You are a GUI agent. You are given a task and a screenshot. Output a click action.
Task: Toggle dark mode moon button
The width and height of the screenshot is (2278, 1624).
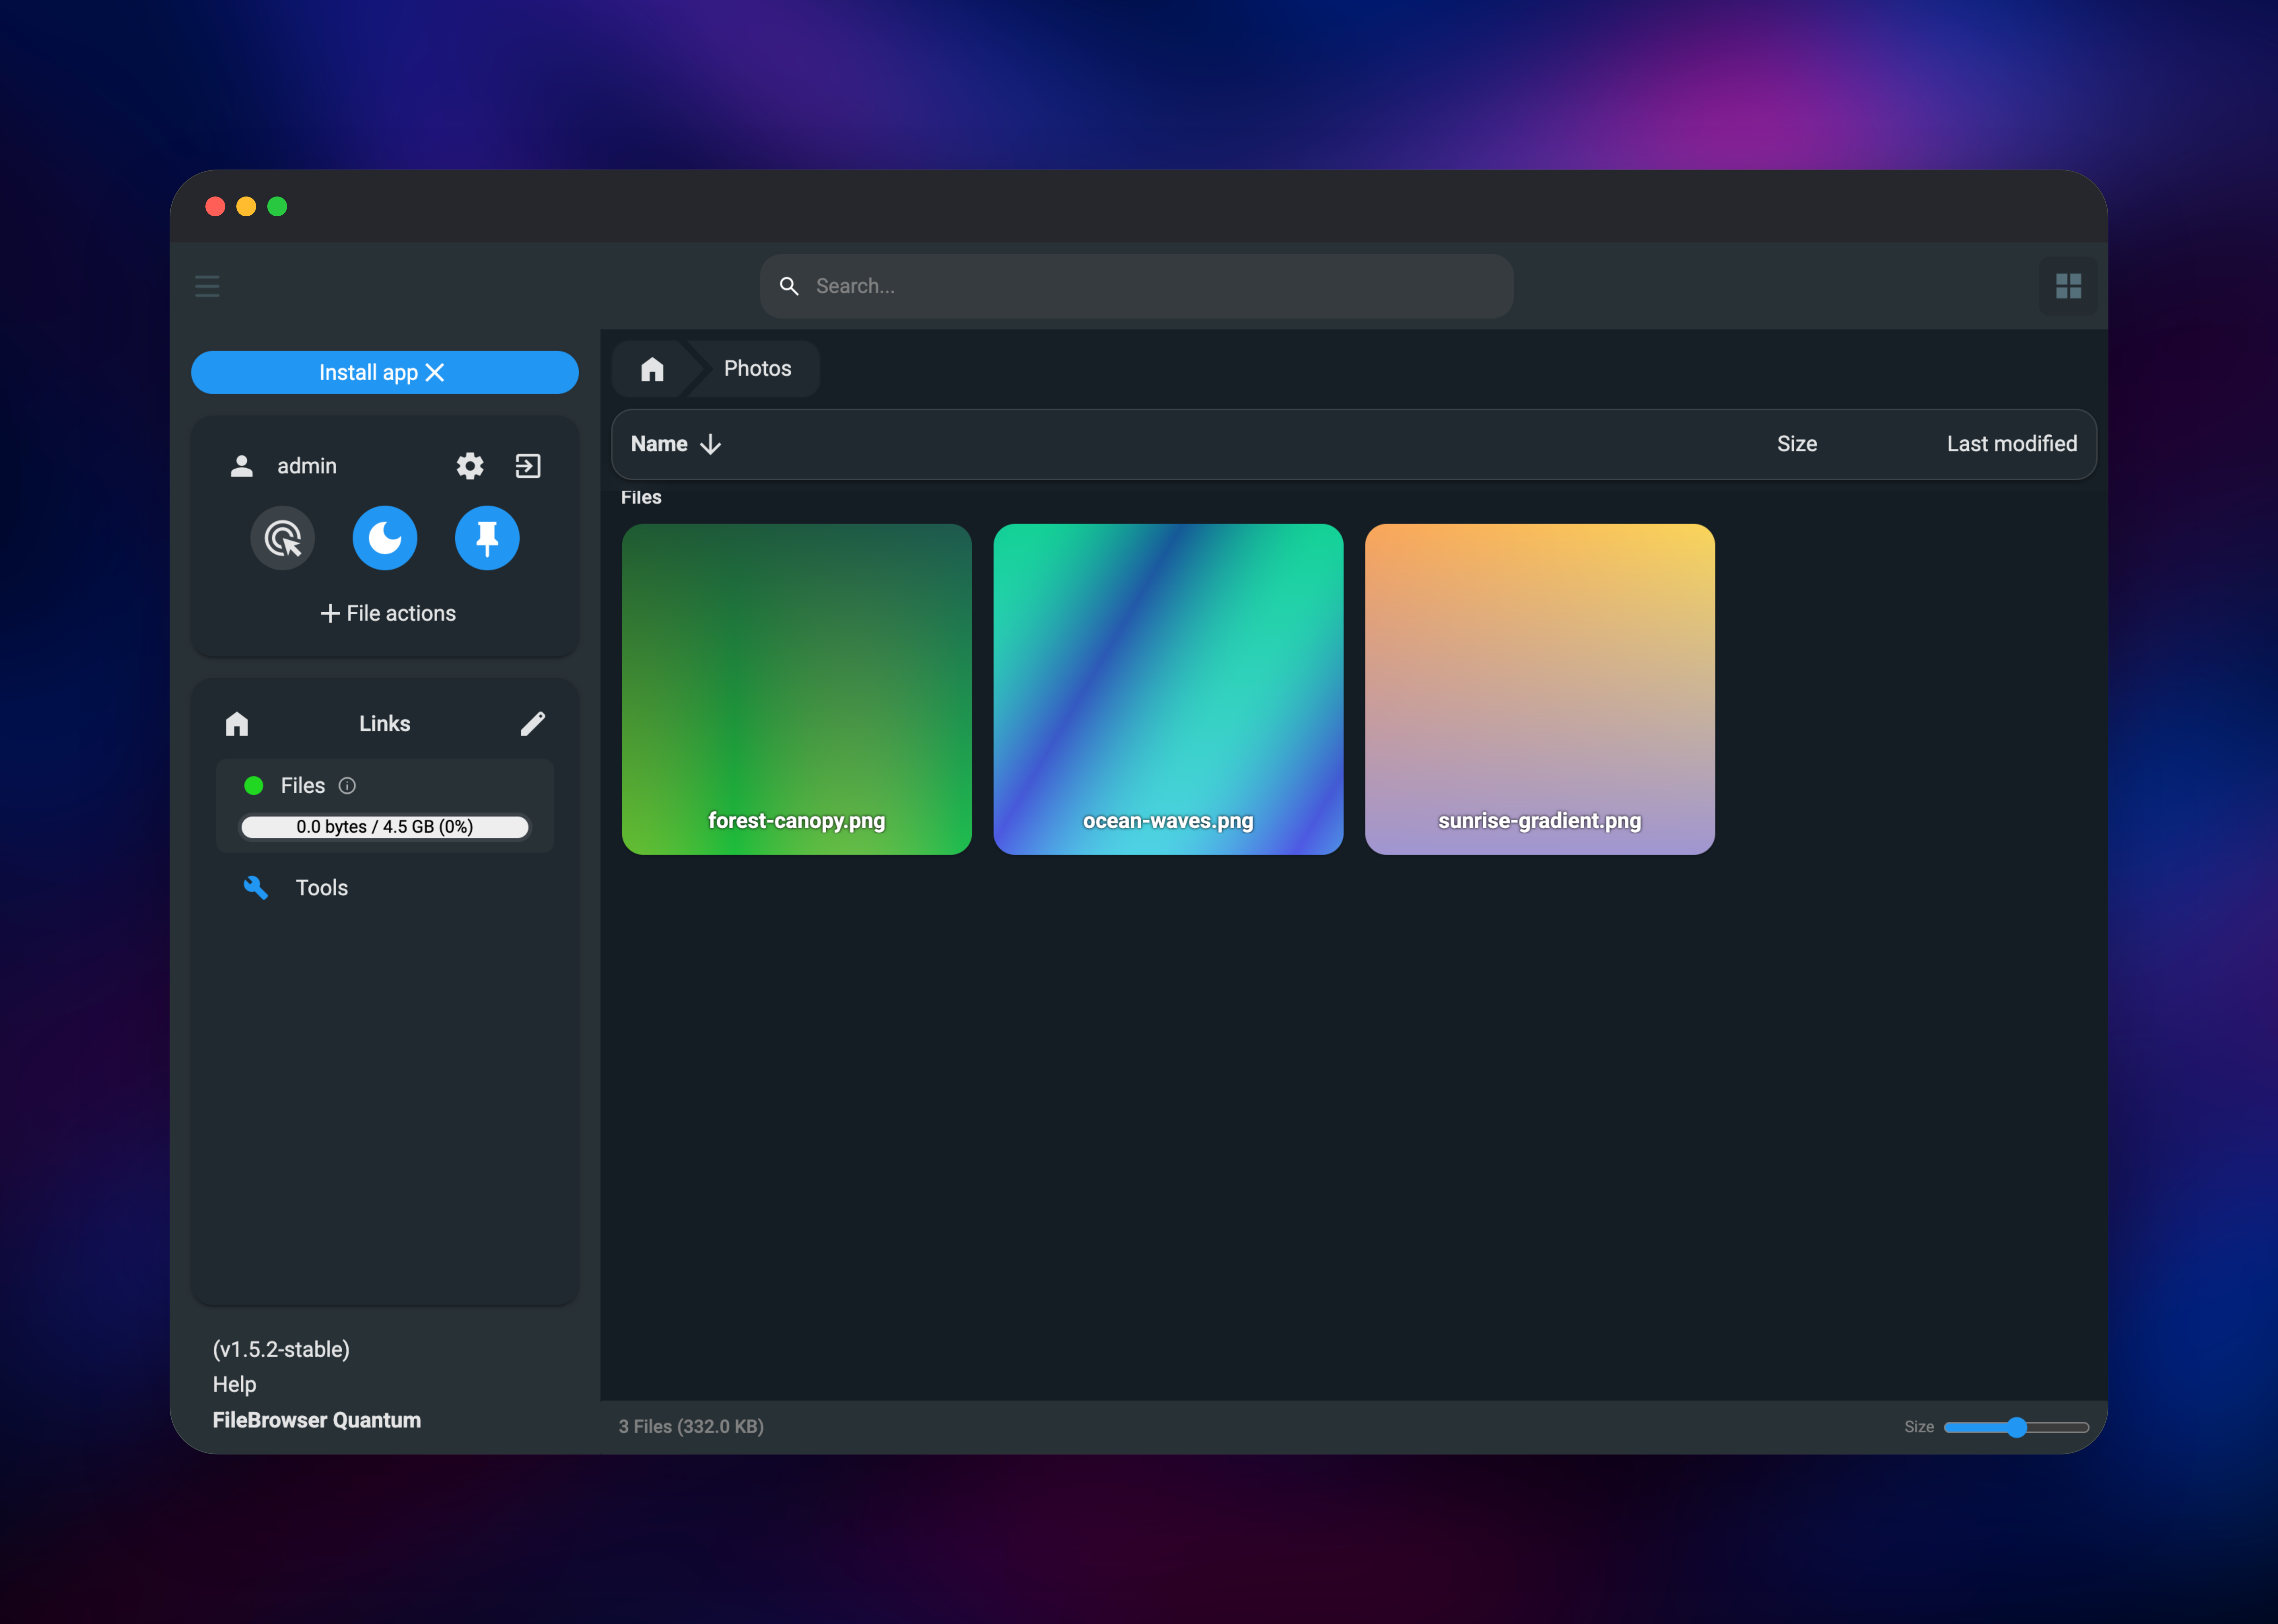click(x=384, y=538)
